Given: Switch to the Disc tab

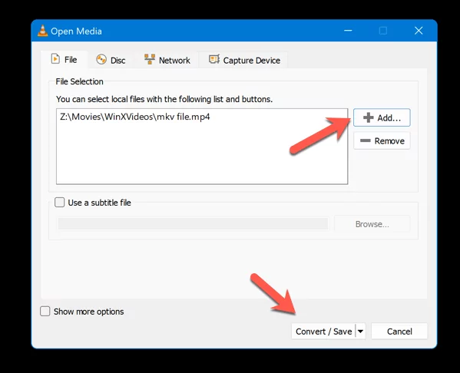Looking at the screenshot, I should pyautogui.click(x=111, y=60).
